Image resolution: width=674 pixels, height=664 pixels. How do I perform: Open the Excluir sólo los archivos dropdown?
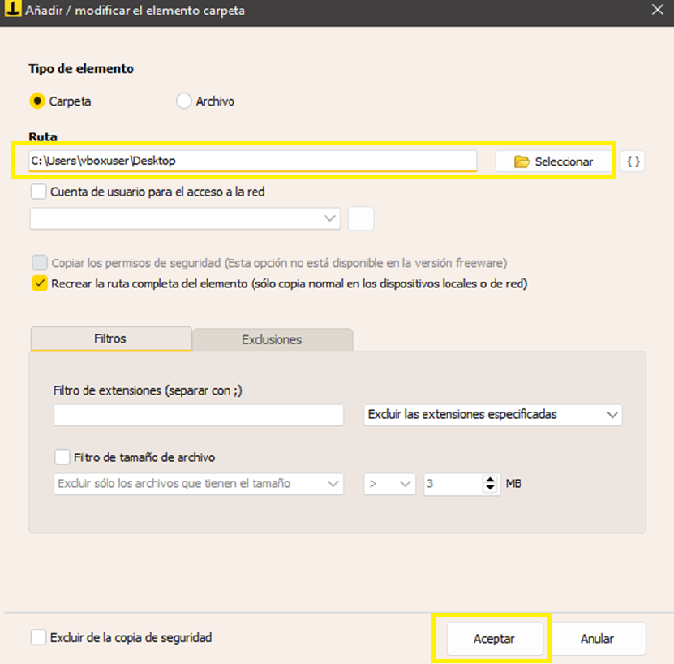(x=198, y=484)
